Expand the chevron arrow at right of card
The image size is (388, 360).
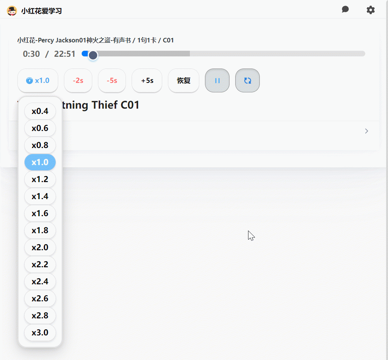[x=366, y=131]
